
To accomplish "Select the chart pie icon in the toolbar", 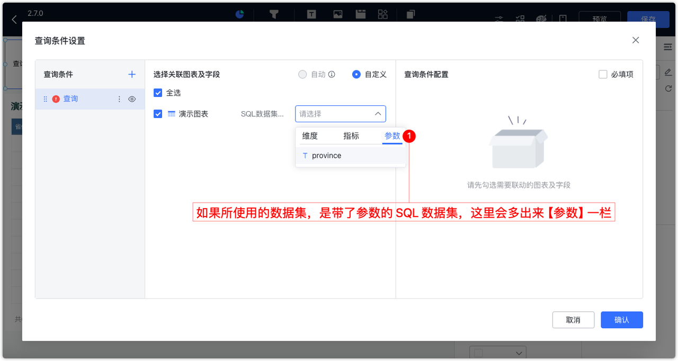I will click(x=239, y=14).
